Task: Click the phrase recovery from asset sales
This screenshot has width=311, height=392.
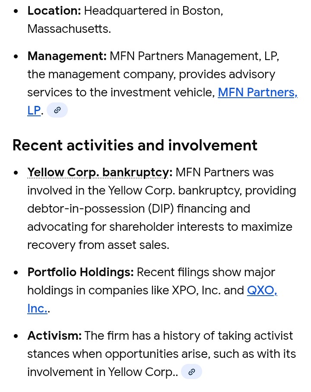Action: tap(98, 245)
